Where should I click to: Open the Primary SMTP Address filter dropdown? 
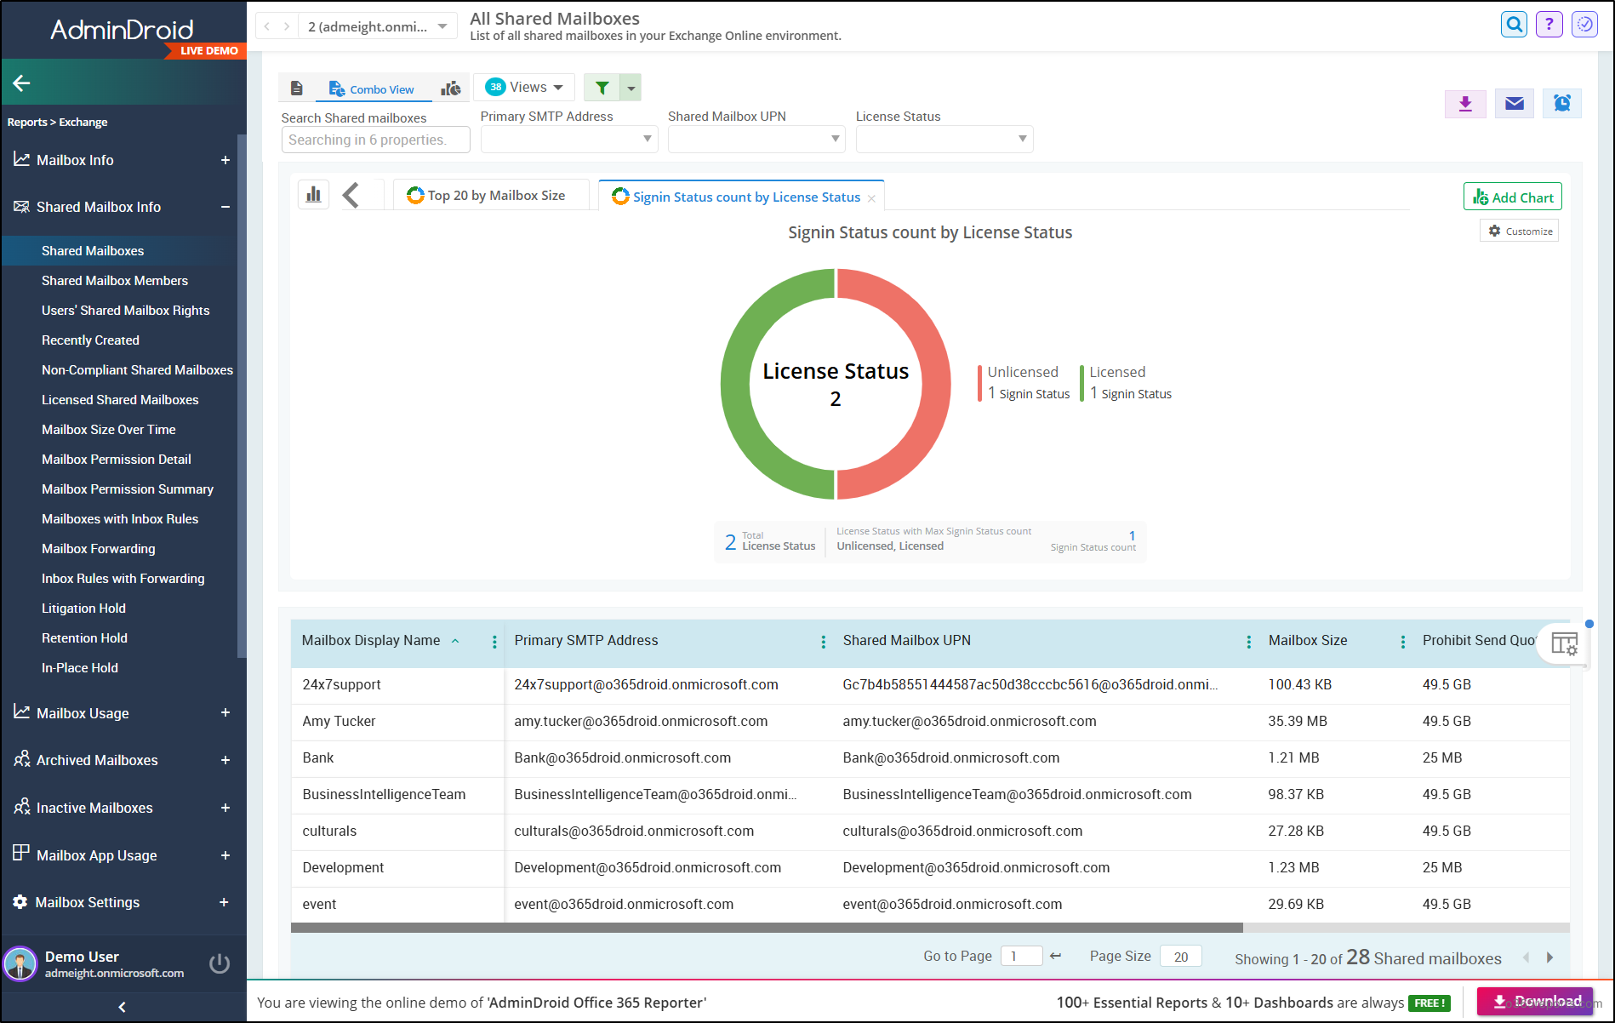point(569,139)
